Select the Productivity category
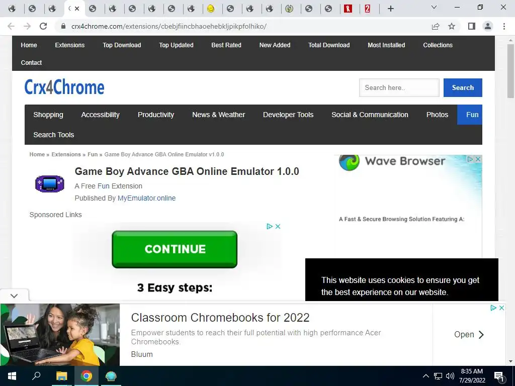The width and height of the screenshot is (515, 386). pyautogui.click(x=156, y=115)
